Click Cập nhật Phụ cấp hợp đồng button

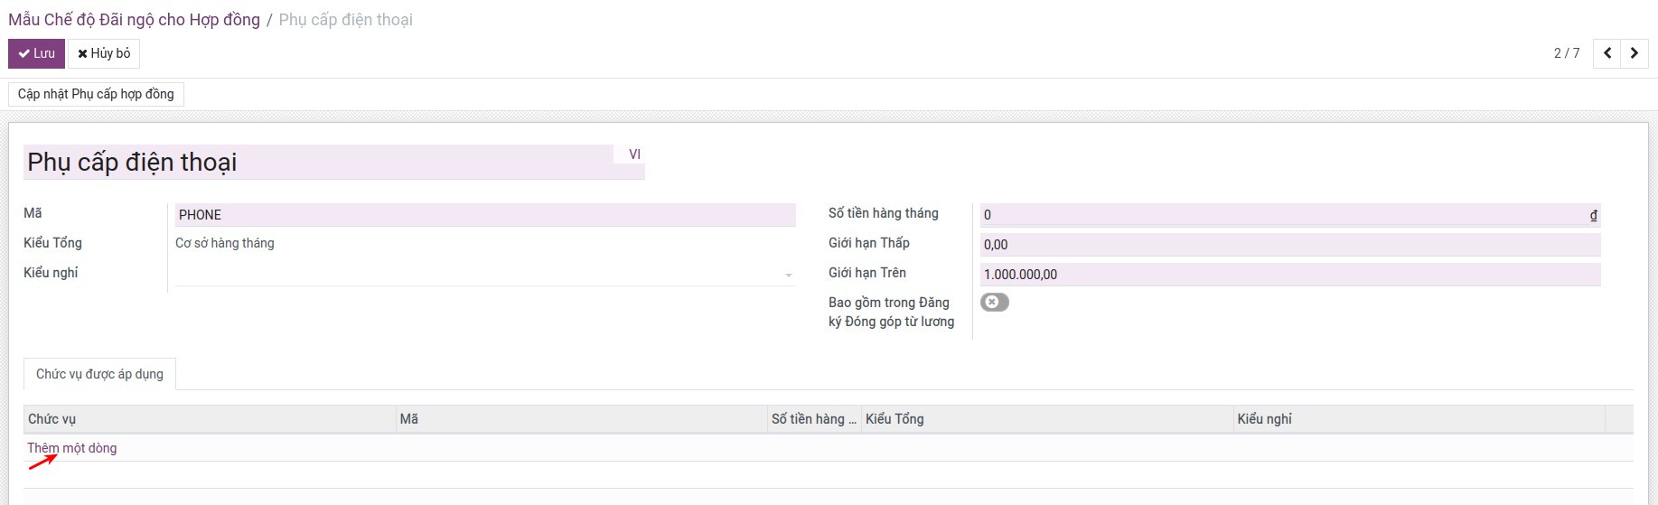(96, 94)
